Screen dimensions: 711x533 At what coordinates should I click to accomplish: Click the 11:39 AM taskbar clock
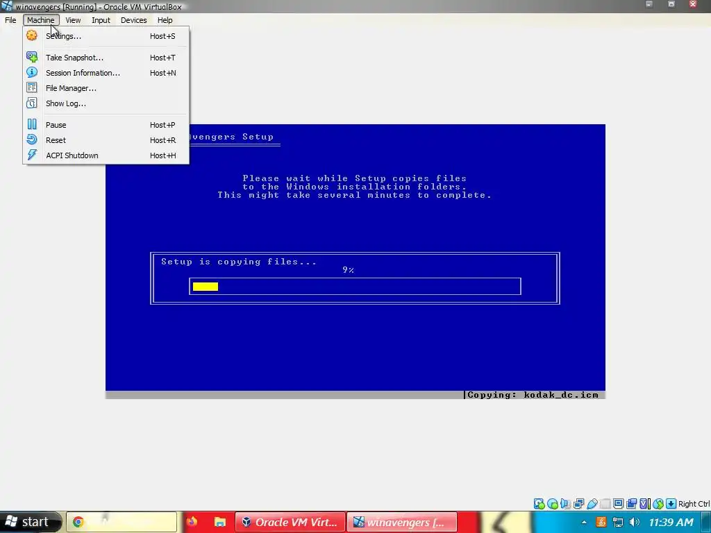pyautogui.click(x=671, y=523)
